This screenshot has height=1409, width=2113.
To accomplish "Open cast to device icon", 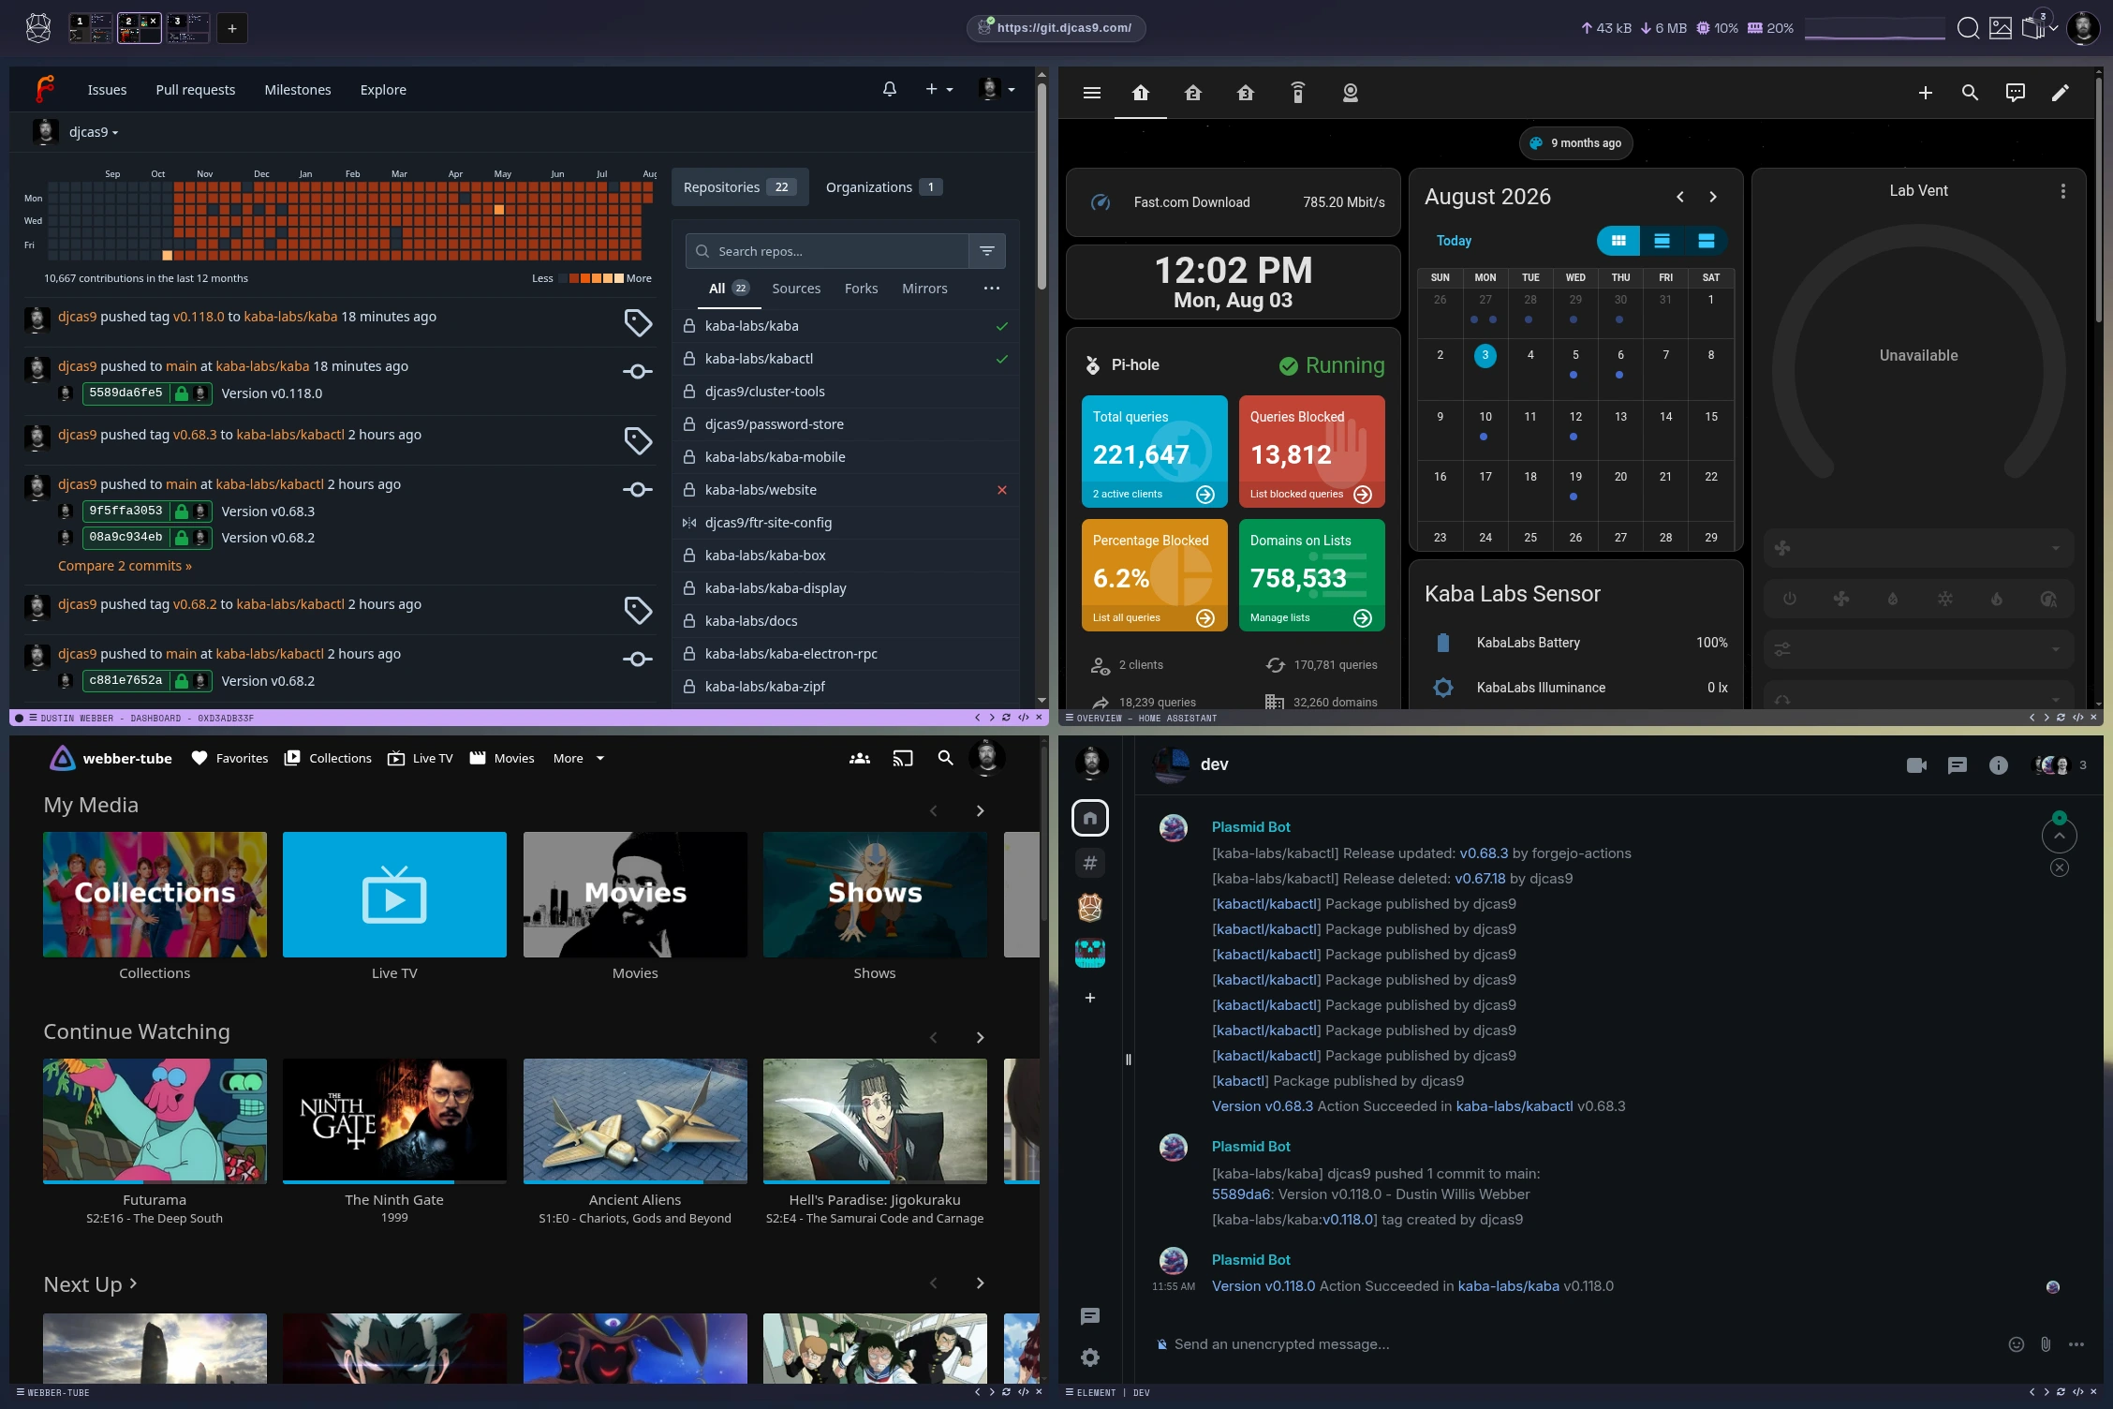I will (902, 758).
